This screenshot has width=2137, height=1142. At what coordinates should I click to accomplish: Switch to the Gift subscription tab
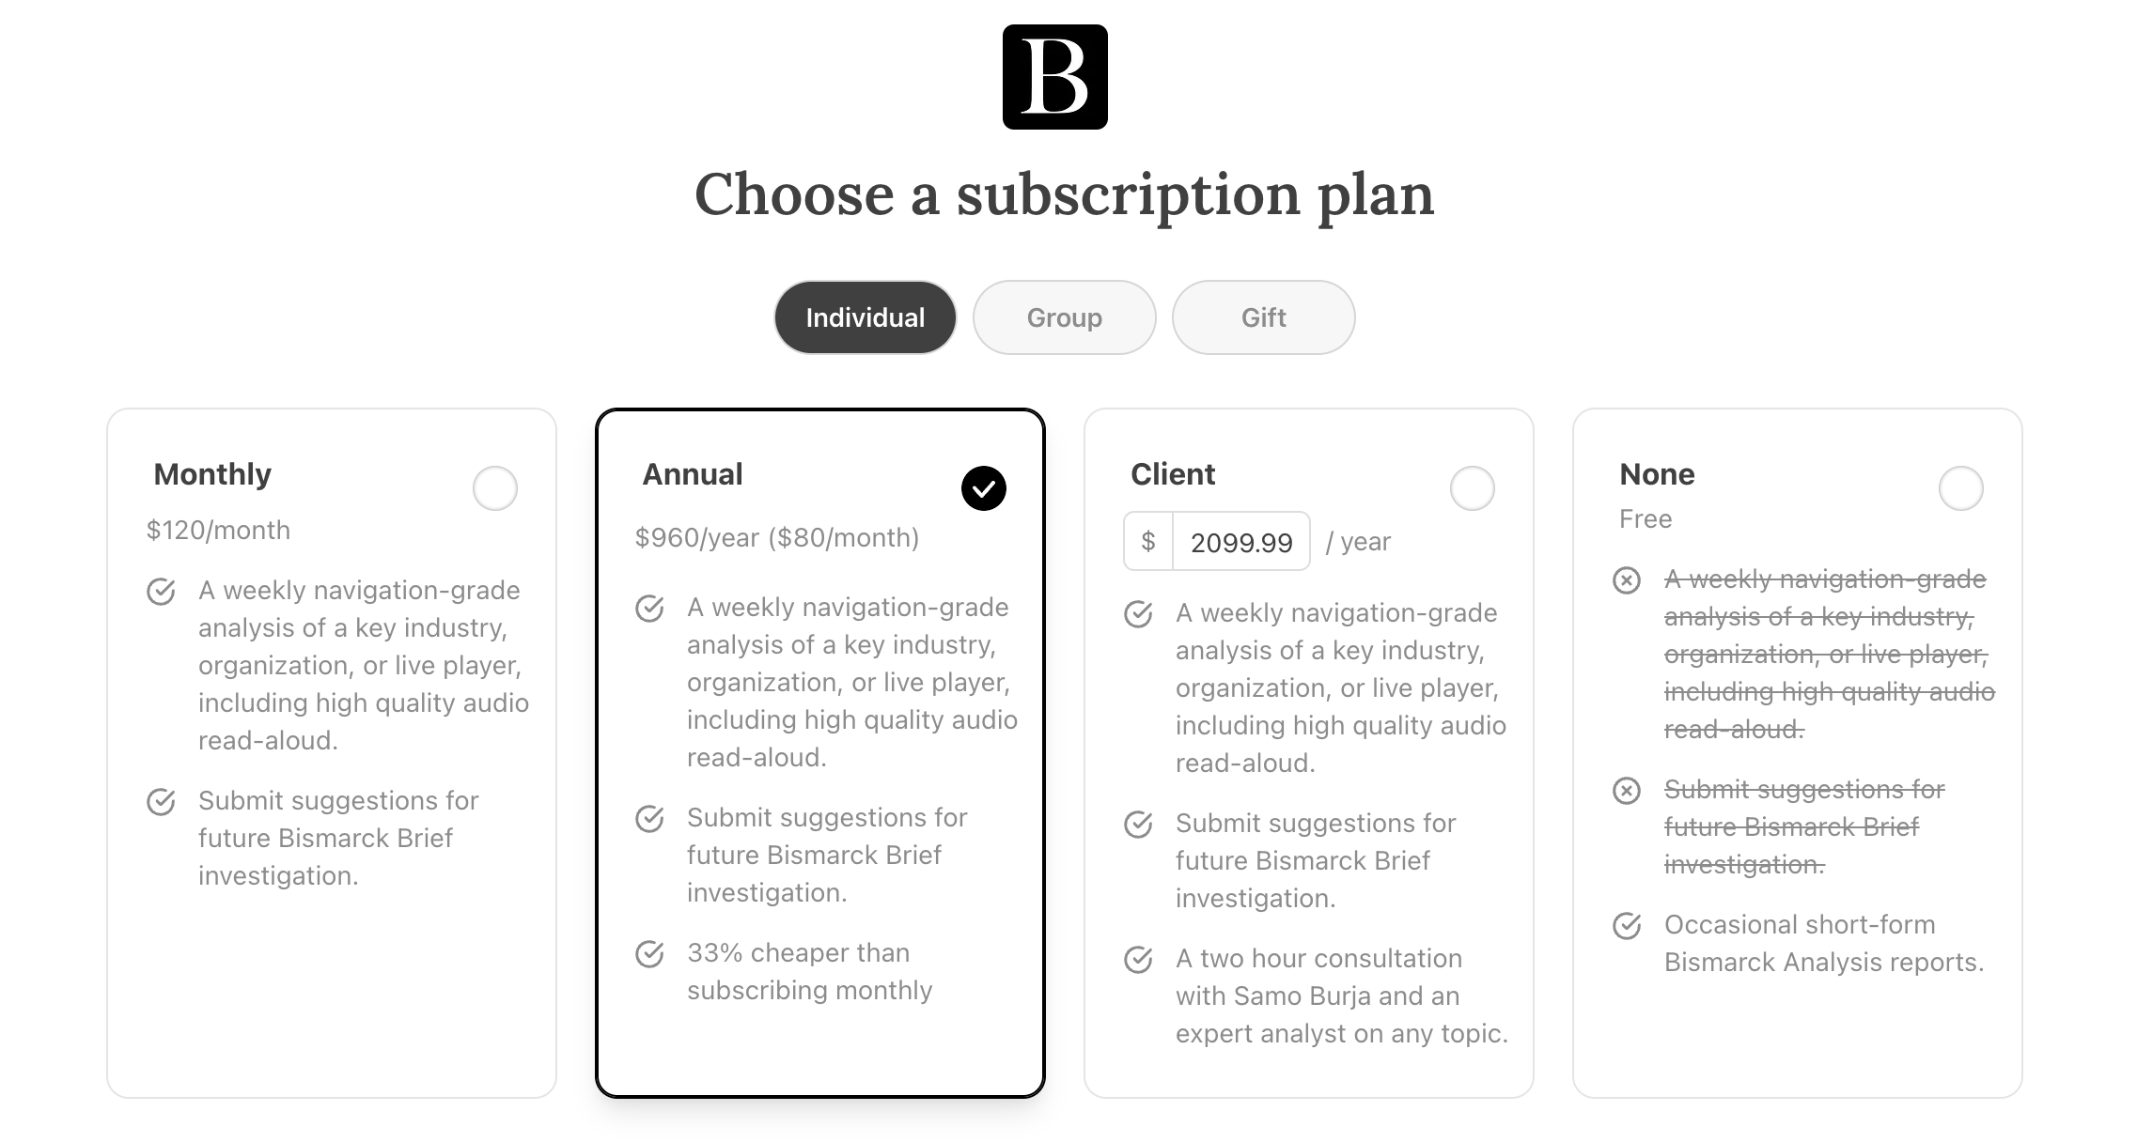click(1262, 316)
